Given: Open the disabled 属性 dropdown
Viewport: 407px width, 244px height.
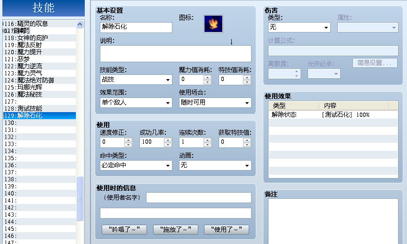Looking at the screenshot, I should (368, 27).
